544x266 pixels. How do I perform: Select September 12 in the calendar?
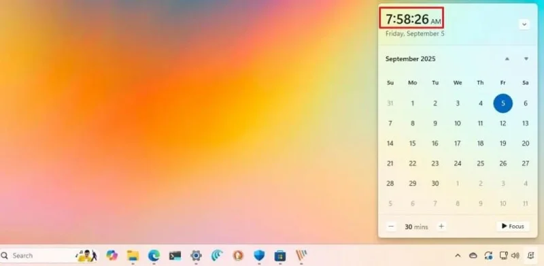click(x=503, y=123)
